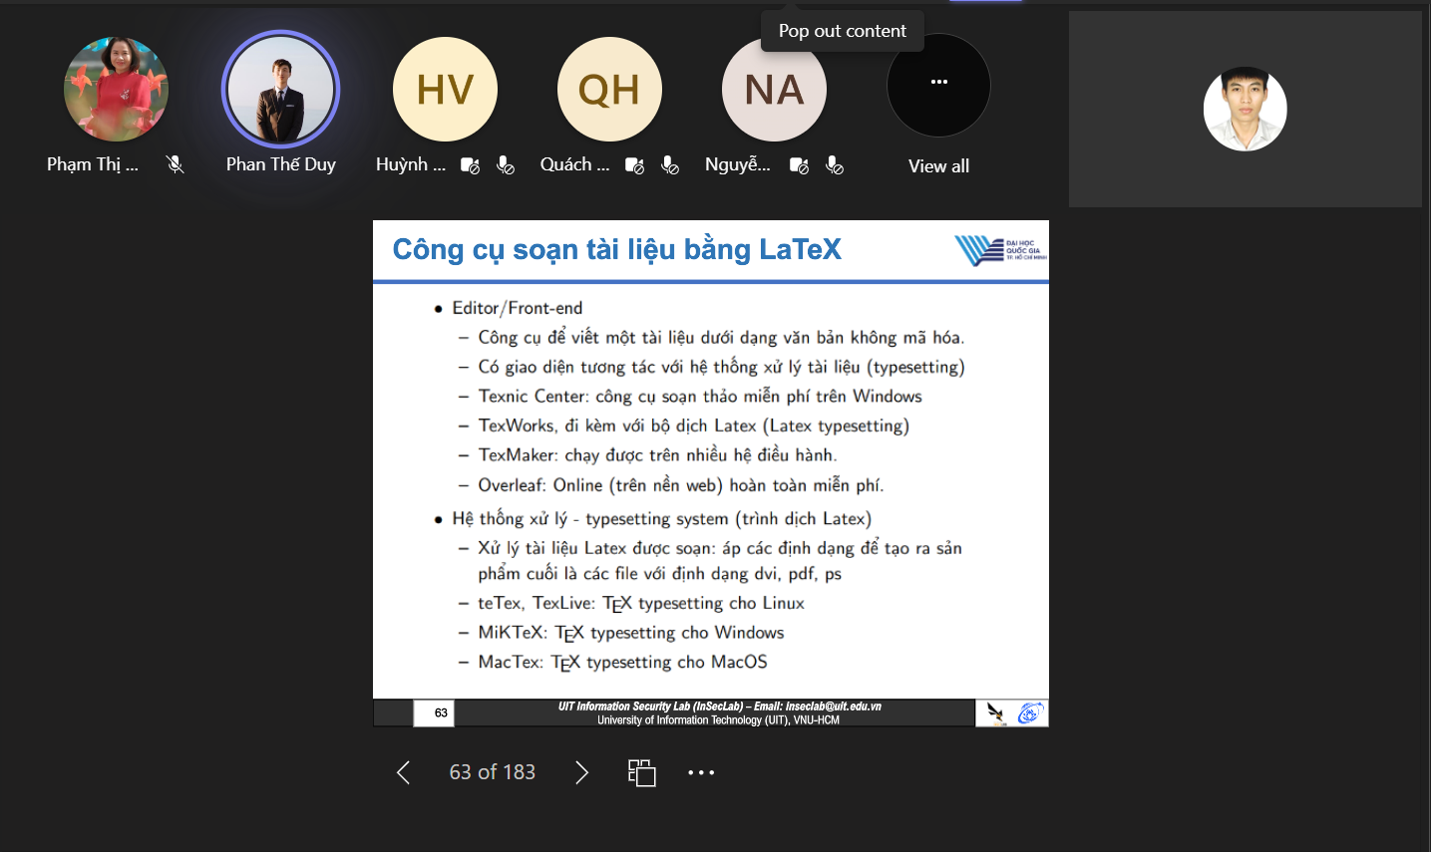This screenshot has width=1431, height=852.
Task: Click the Pop out content button
Action: pos(841,31)
